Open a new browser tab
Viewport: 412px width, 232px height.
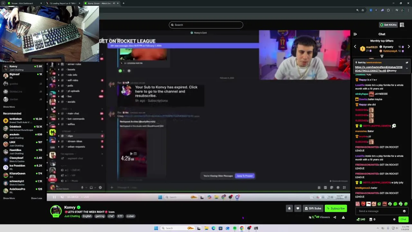[x=124, y=3]
